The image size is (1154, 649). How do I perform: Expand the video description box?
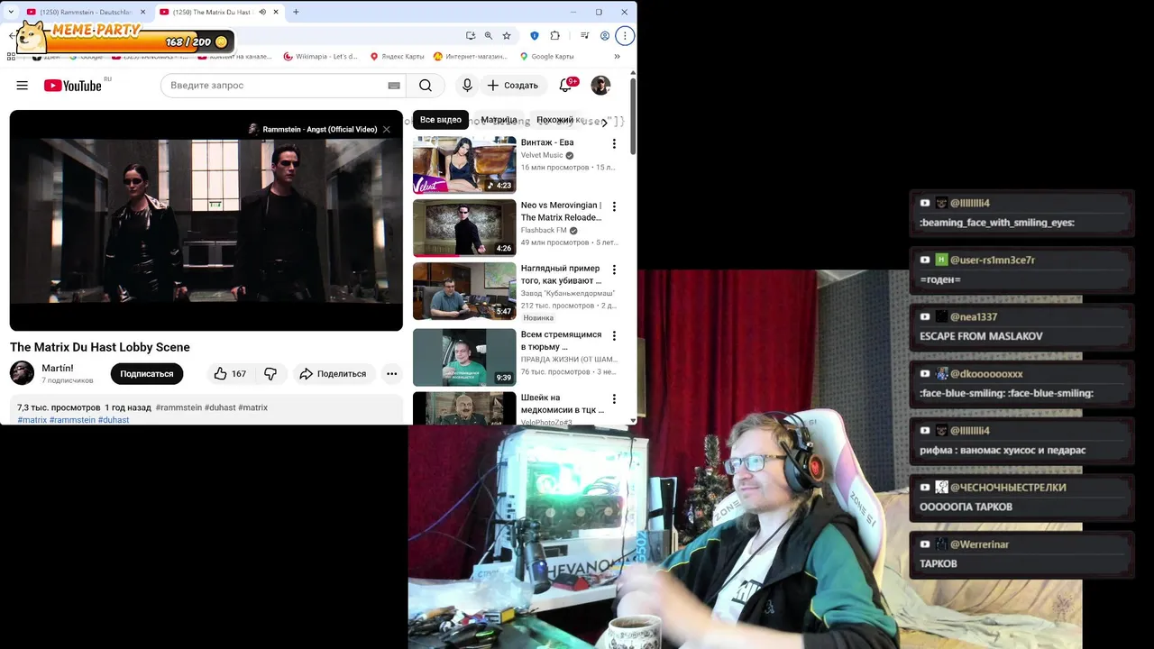tap(206, 410)
